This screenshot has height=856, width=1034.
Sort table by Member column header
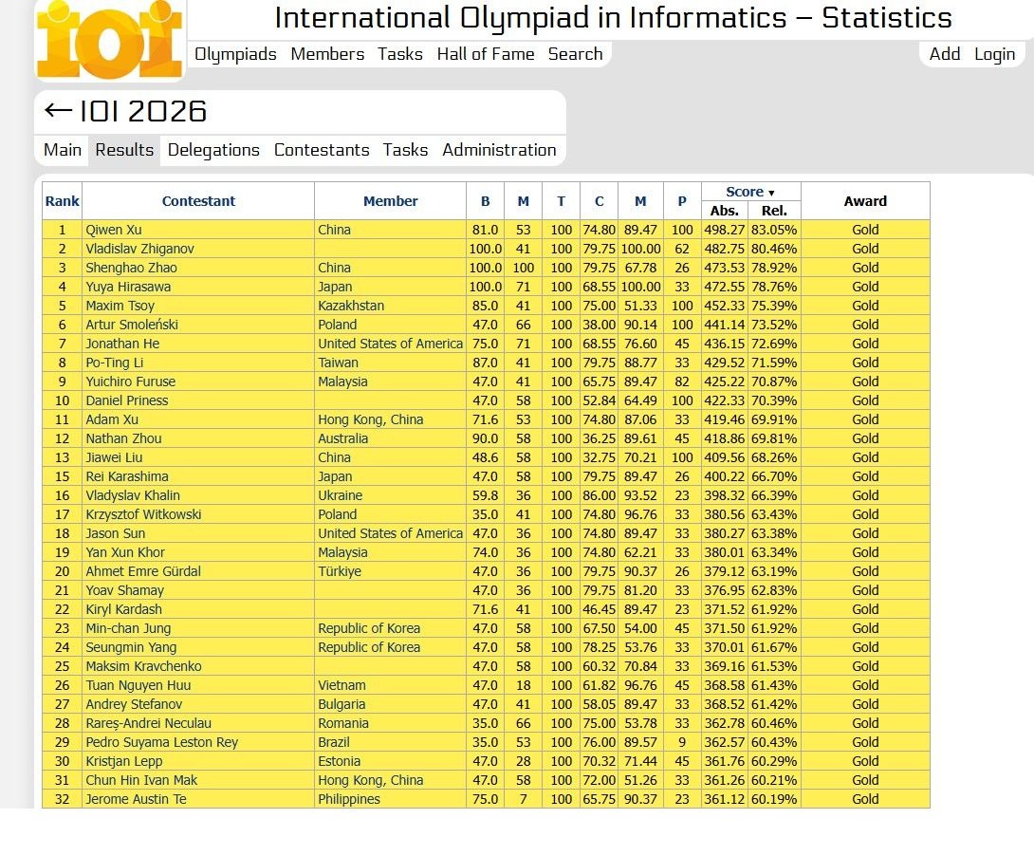click(390, 201)
